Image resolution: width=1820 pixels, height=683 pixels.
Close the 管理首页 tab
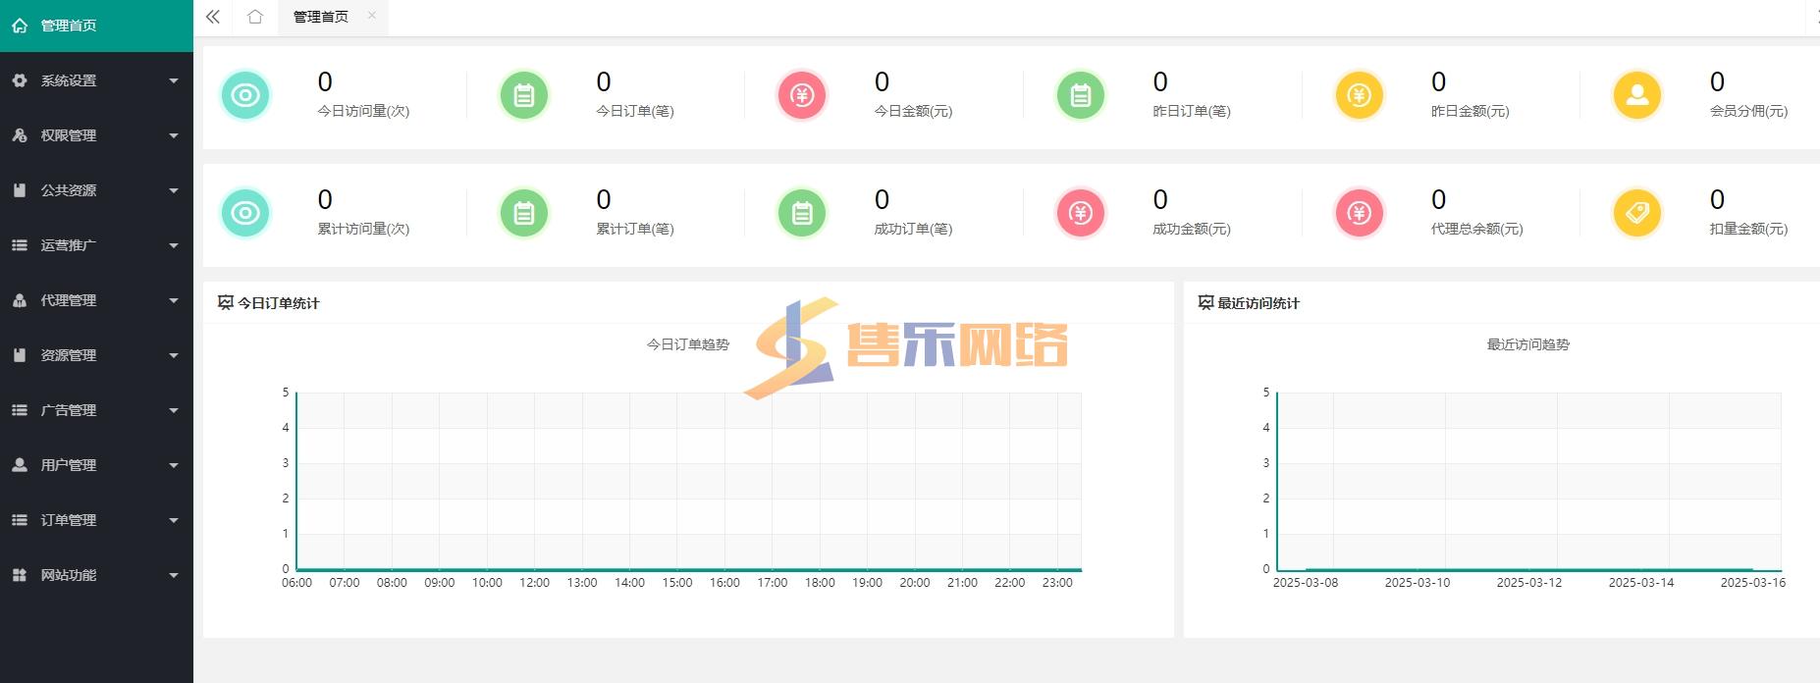click(372, 16)
